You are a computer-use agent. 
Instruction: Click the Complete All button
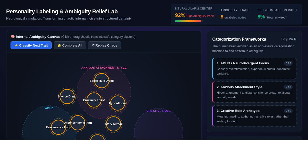(70, 45)
